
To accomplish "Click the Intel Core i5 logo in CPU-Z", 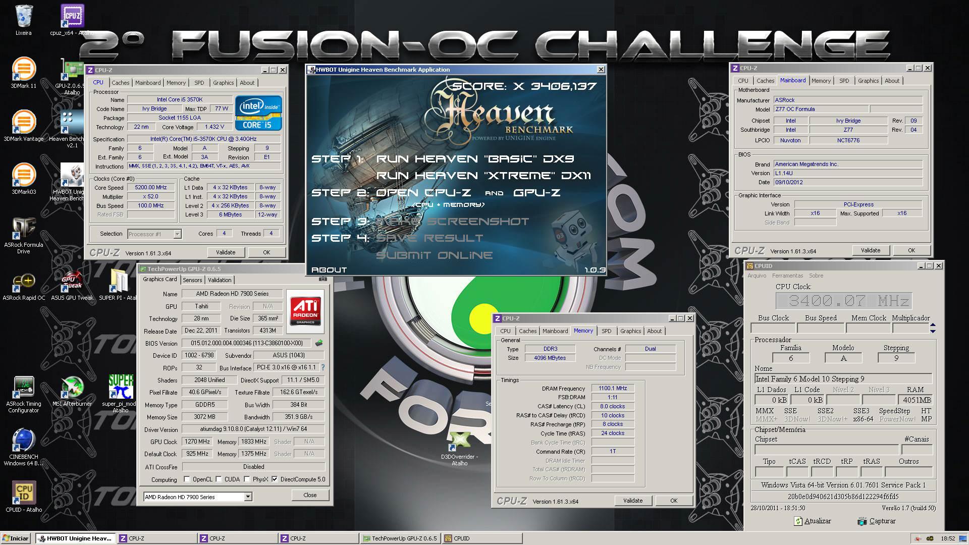I will 258,113.
